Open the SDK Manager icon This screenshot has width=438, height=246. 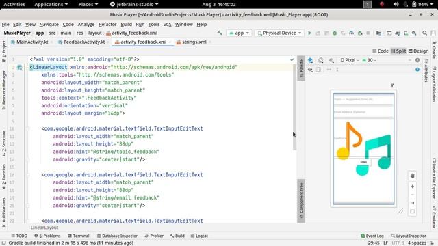[x=414, y=33]
